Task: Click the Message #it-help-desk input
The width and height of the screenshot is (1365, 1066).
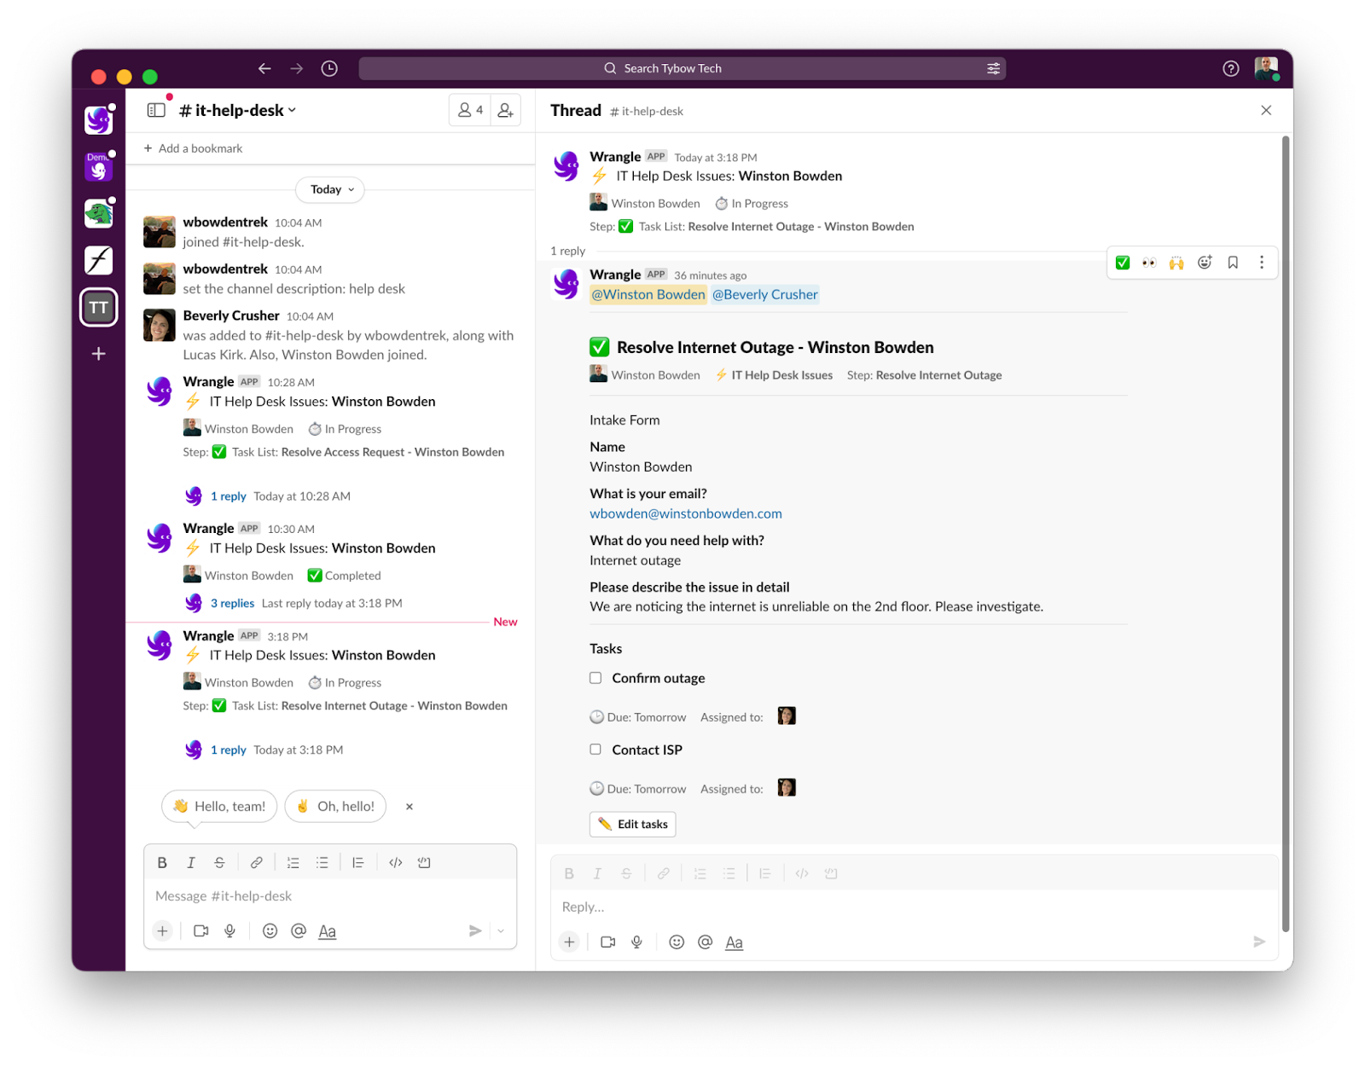Action: point(330,896)
